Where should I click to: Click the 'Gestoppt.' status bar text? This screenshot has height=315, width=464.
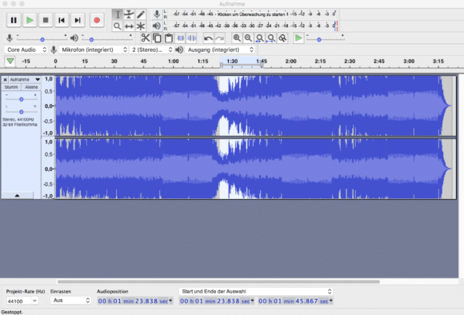pos(12,312)
